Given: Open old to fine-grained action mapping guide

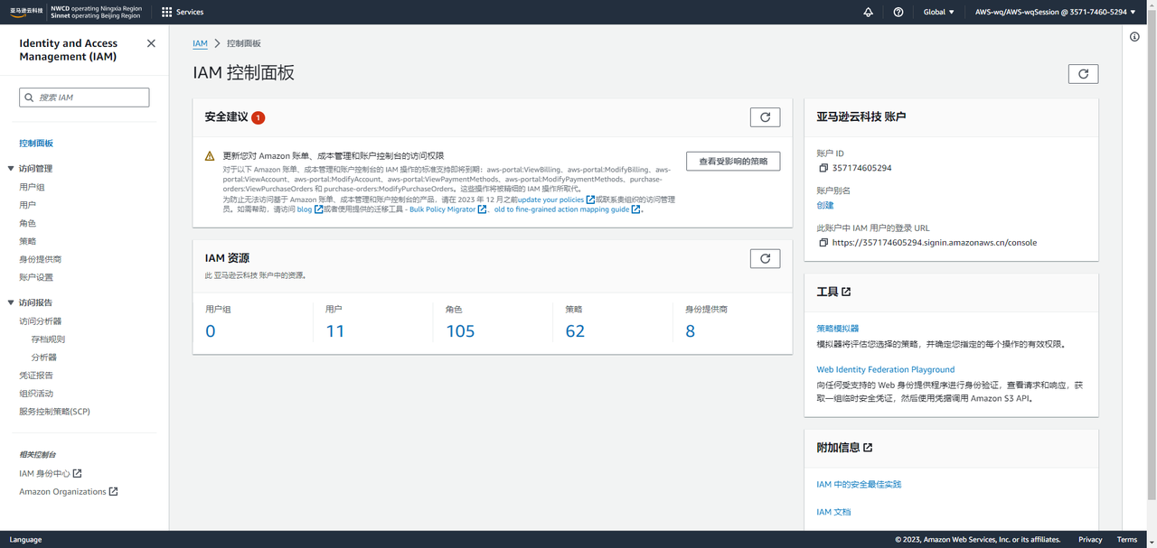Looking at the screenshot, I should (x=568, y=209).
